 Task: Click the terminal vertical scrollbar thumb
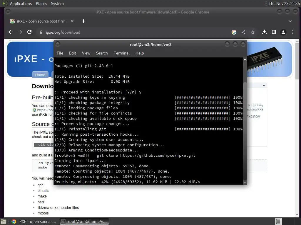(x=245, y=131)
